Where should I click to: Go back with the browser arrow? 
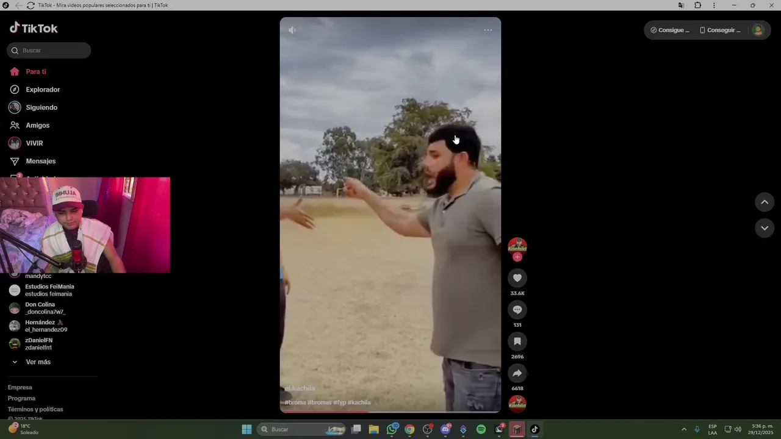tap(18, 5)
